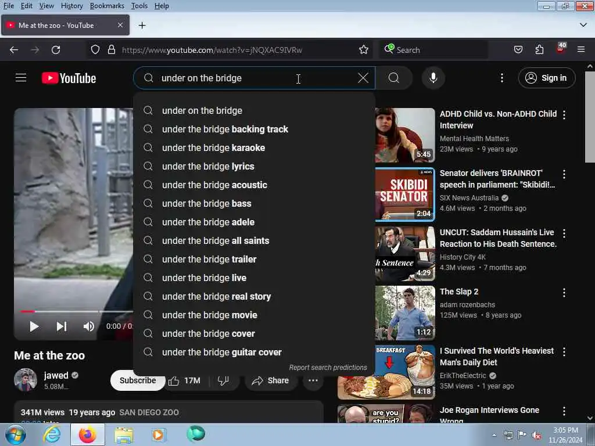Open options for Senator BRAINROT video
This screenshot has width=595, height=446.
(x=564, y=174)
